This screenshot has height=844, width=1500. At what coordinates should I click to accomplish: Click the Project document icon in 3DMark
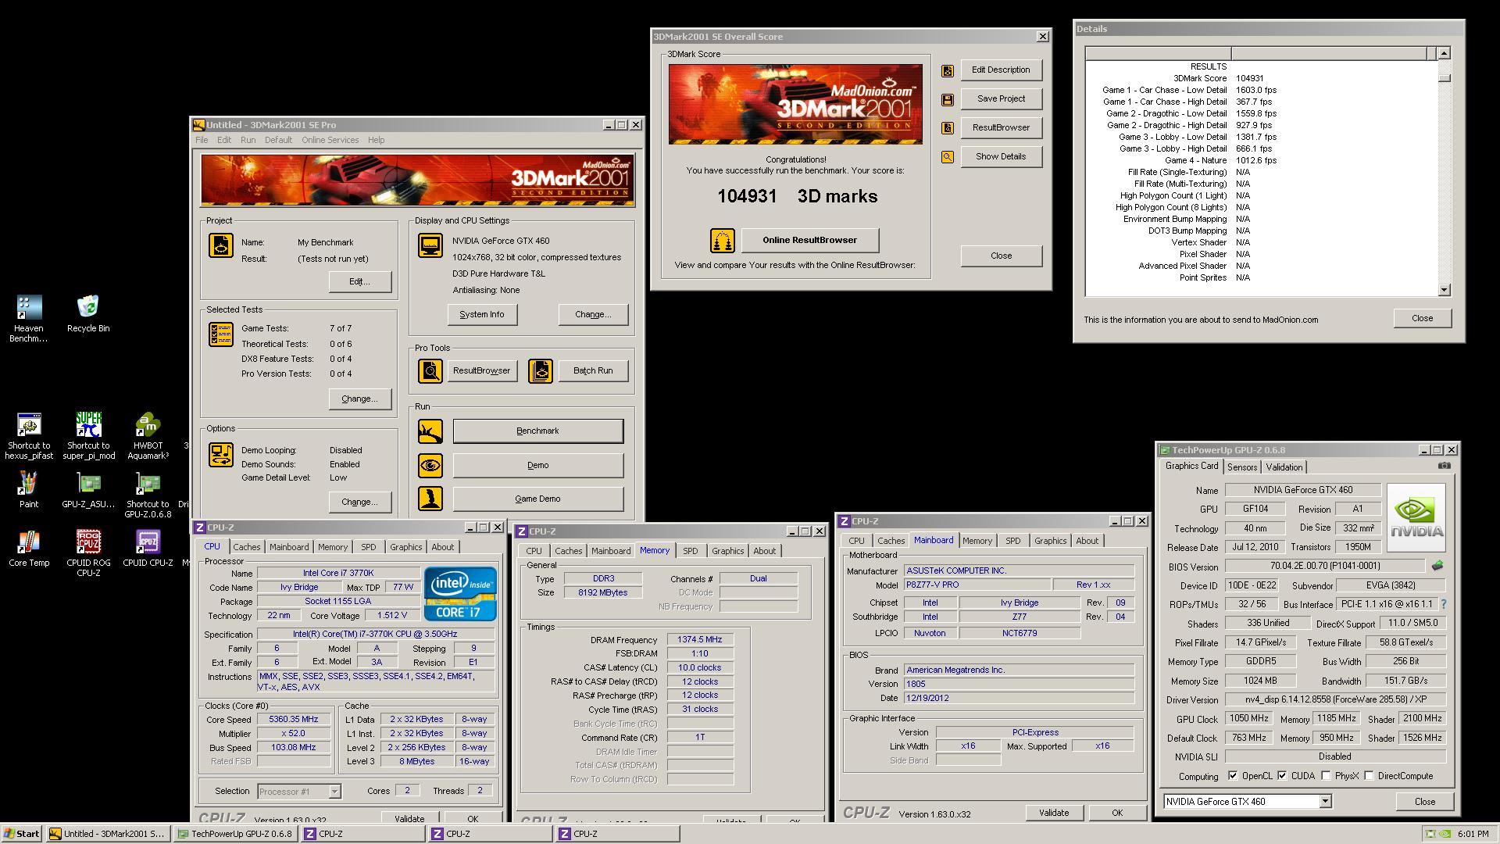[x=220, y=245]
